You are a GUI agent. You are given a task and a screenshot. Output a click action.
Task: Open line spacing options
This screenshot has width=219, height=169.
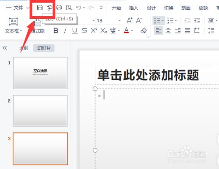[x=211, y=31]
